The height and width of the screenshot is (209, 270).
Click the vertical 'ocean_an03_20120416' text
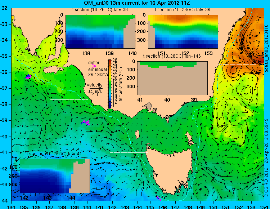point(266,48)
